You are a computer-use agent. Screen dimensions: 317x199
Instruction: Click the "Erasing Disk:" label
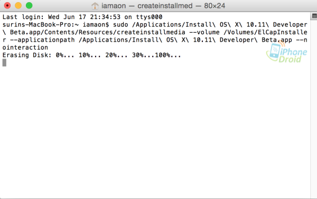27,55
